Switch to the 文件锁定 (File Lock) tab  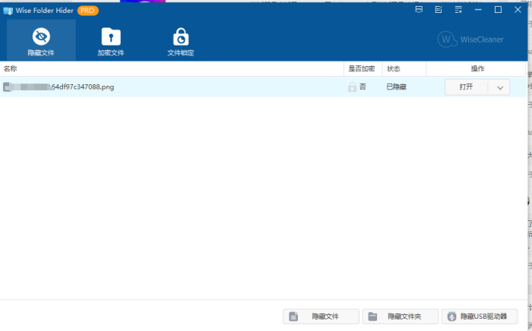click(x=181, y=41)
